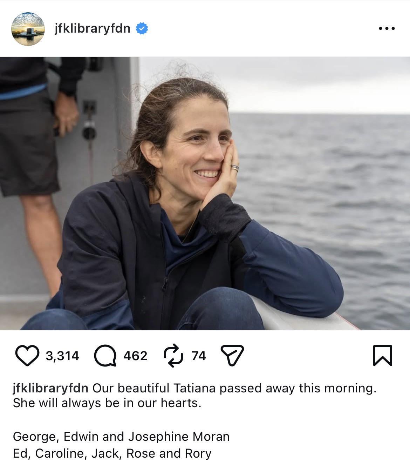Click the caption line mentioning Tatiana
The height and width of the screenshot is (465, 410).
click(x=234, y=389)
